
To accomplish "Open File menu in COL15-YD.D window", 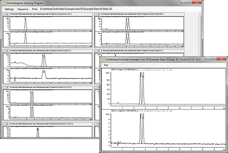I will [x=106, y=65].
